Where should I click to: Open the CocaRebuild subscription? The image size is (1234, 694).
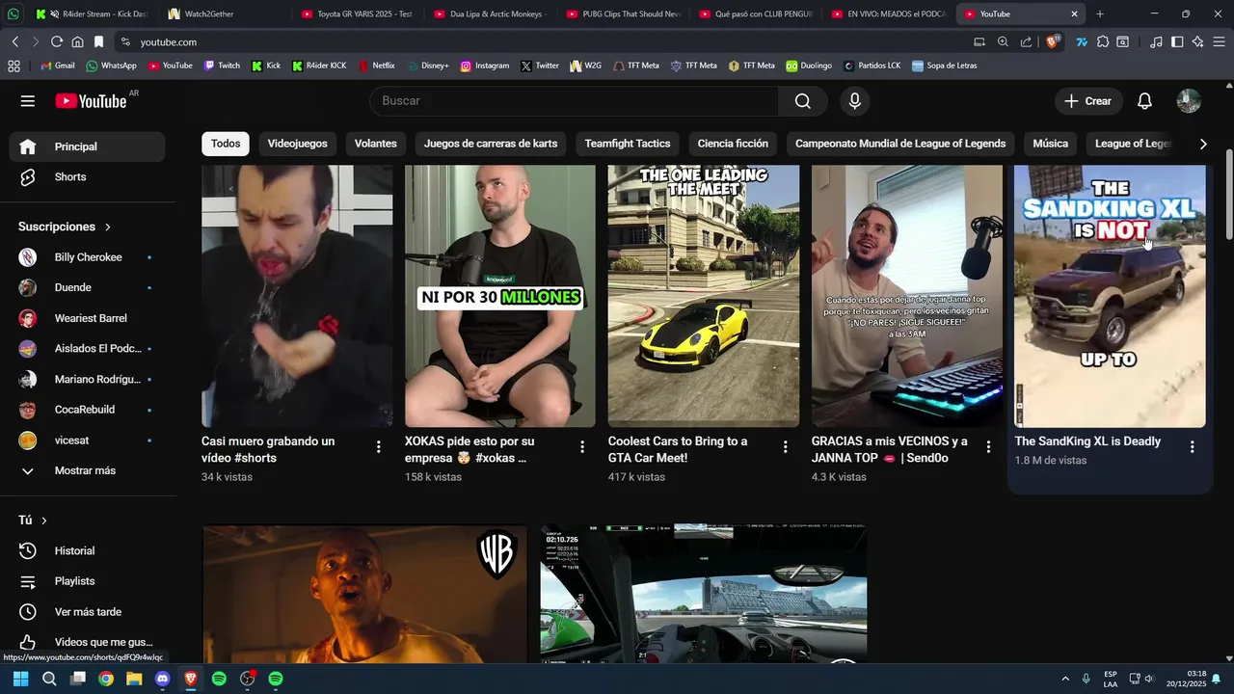(87, 410)
